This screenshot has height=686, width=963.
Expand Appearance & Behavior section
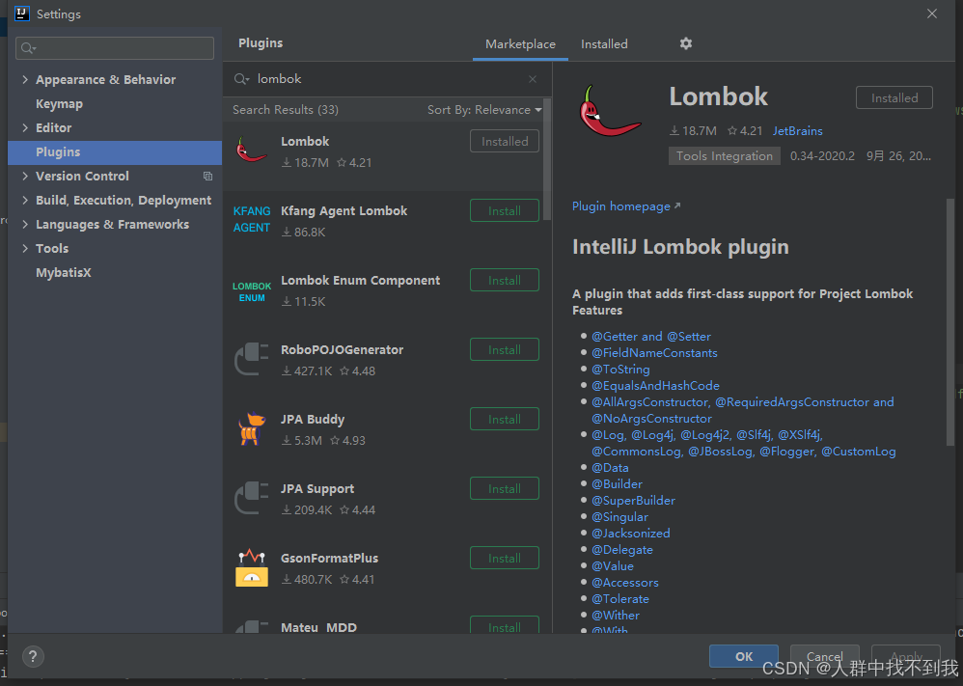(x=25, y=79)
